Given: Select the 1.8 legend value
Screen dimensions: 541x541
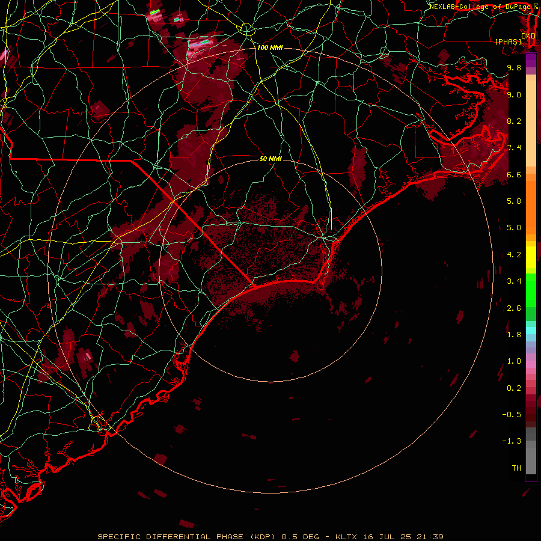Looking at the screenshot, I should click(514, 335).
